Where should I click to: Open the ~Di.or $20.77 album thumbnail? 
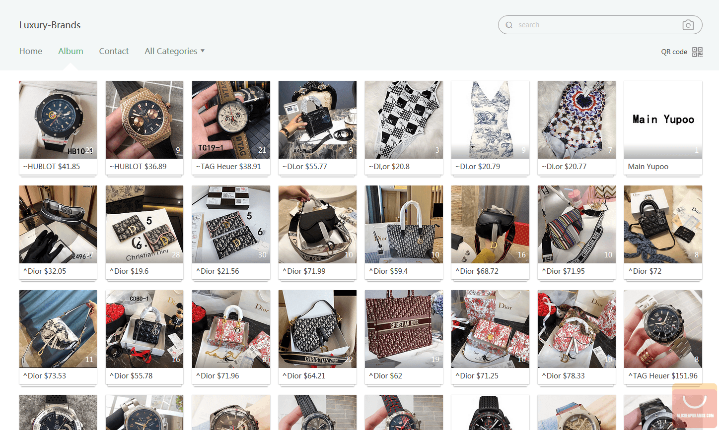click(x=576, y=120)
